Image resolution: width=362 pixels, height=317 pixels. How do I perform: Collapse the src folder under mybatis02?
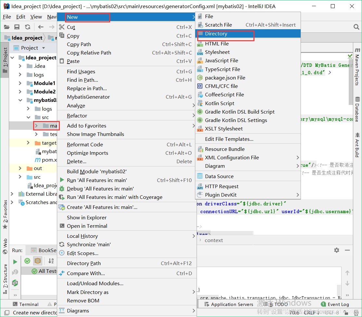(28, 117)
